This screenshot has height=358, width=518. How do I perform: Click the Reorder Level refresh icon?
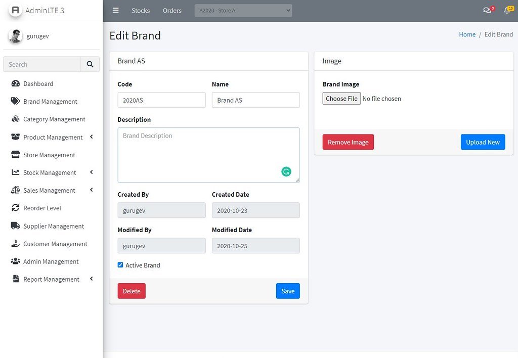pos(15,208)
